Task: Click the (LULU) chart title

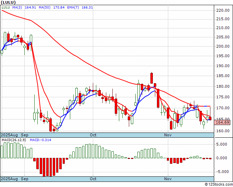Action: 8,2
